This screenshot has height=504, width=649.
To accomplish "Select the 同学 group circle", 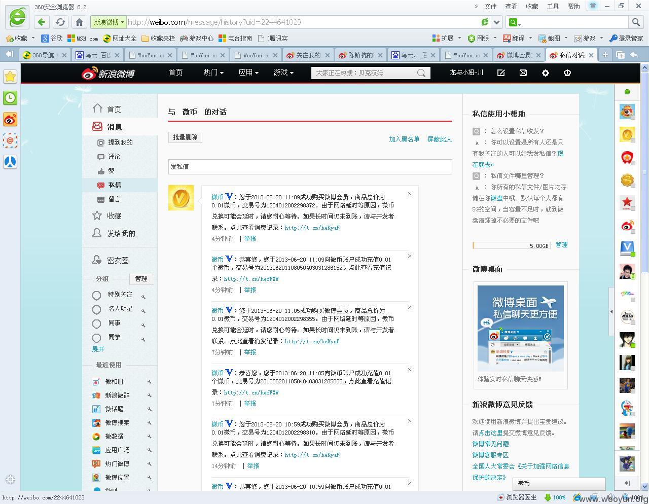I will tap(97, 338).
